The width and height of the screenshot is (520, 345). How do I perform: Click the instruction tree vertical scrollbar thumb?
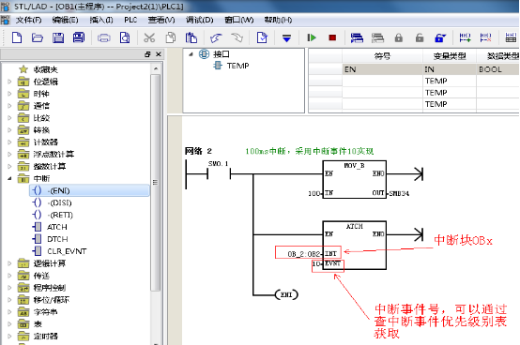[x=155, y=182]
